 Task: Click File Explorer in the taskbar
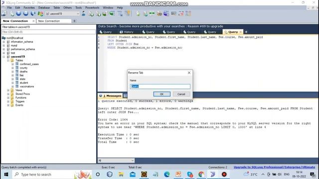pos(121,175)
